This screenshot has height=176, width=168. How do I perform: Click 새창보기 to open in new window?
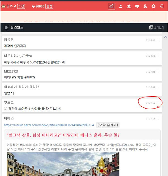pos(159,28)
